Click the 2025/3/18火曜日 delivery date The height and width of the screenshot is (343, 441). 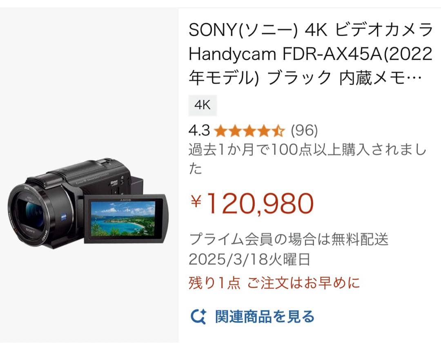point(249,259)
